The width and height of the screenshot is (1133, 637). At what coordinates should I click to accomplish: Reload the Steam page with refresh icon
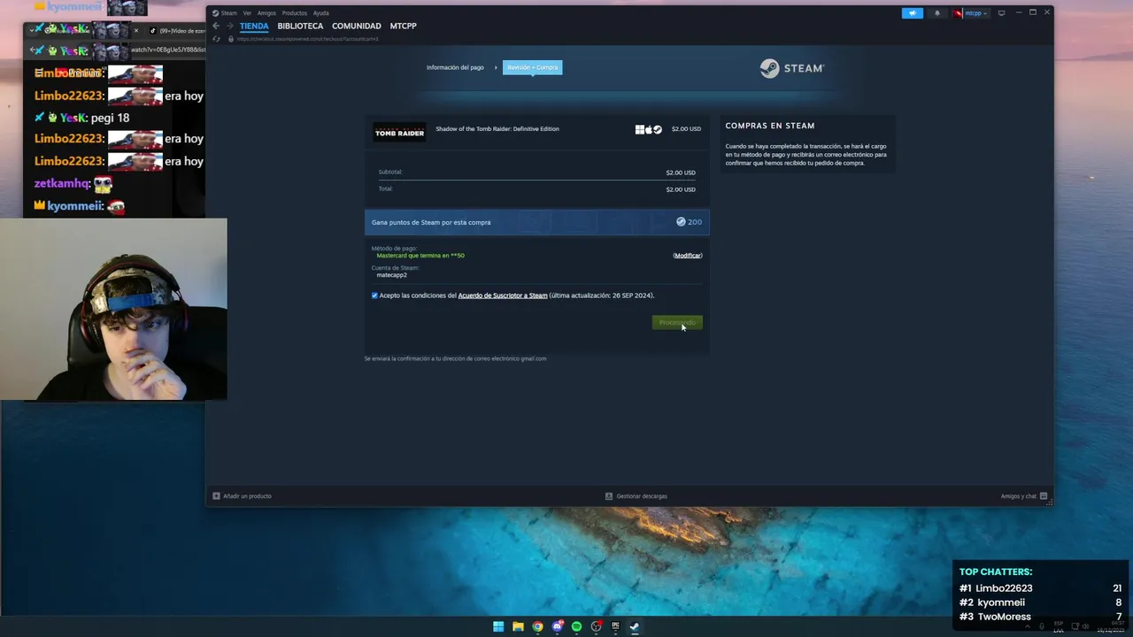(217, 39)
